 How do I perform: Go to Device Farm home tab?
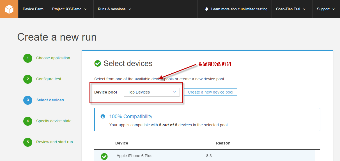pos(33,9)
